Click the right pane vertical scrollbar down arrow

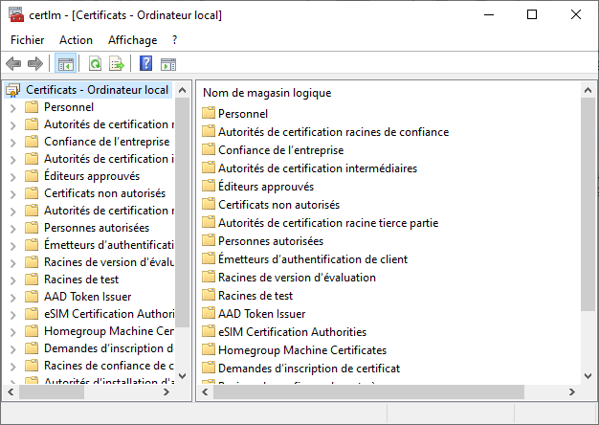[588, 376]
